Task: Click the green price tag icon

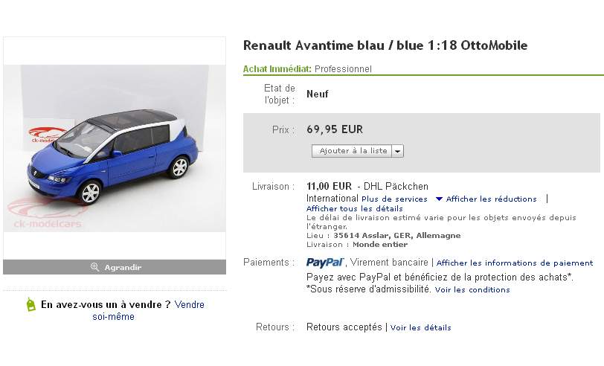Action: pos(30,304)
